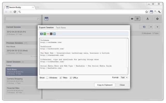The height and width of the screenshot is (103, 166).
Task: Click the http://thenextweb.com/ line
Action: coord(52,55)
